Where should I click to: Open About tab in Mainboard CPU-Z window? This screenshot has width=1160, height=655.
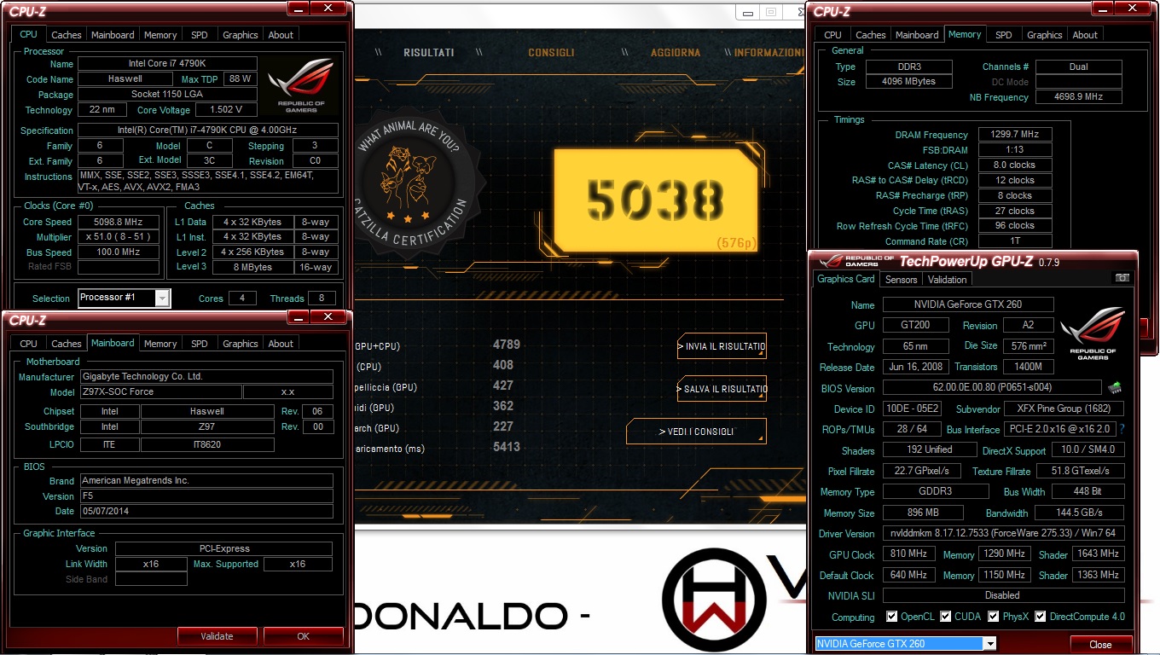(281, 344)
